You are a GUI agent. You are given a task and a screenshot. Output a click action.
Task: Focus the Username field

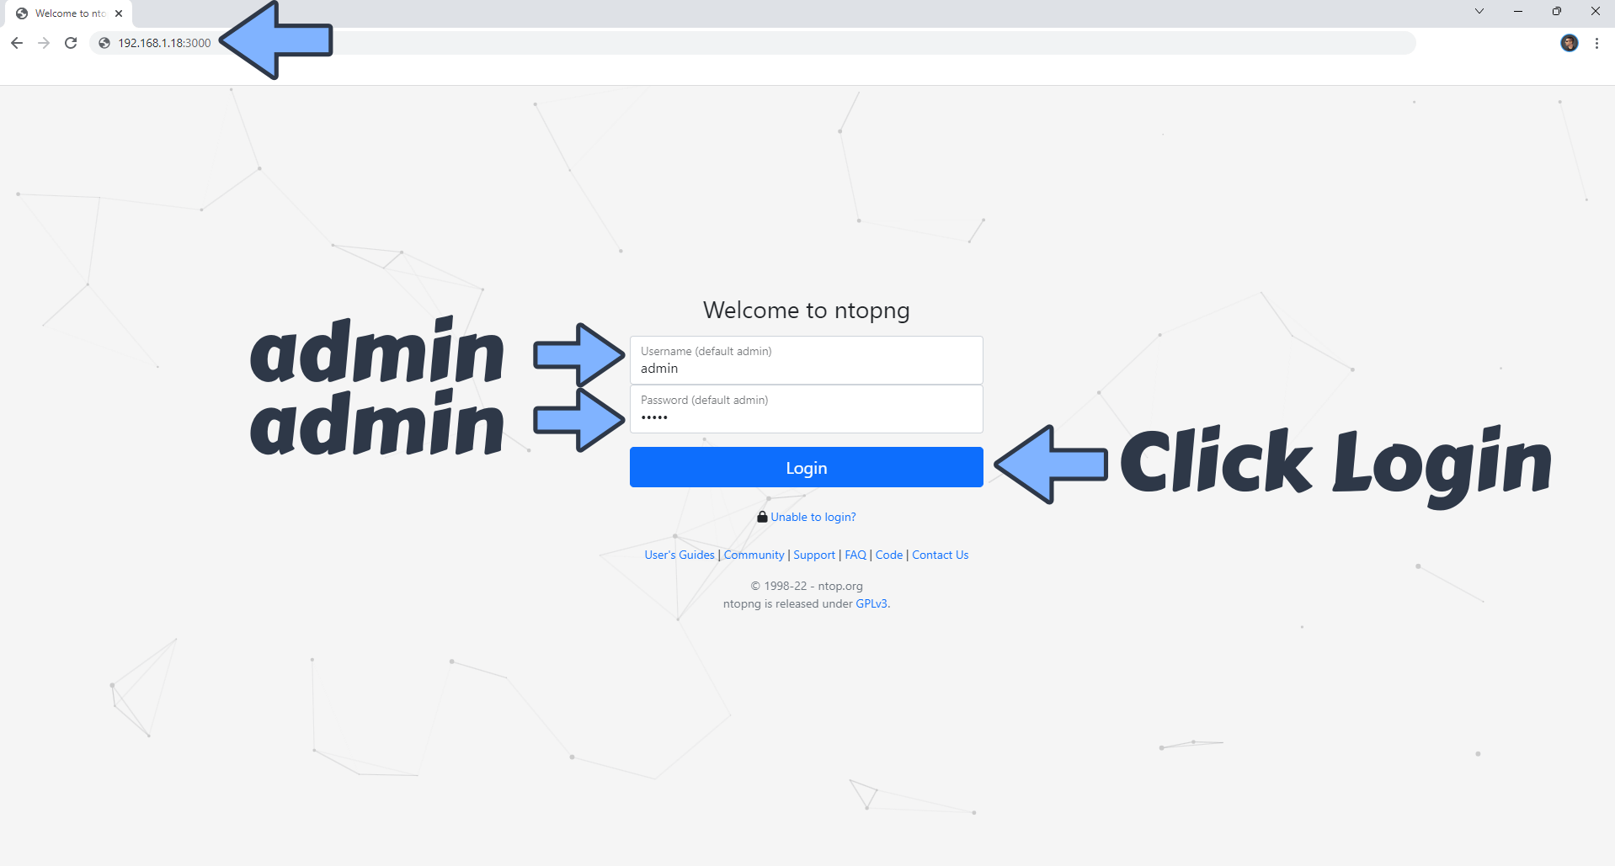click(x=806, y=360)
